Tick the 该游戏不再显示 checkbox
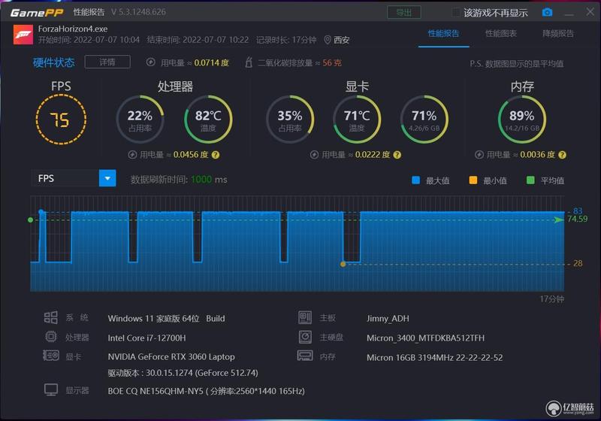This screenshot has width=601, height=421. point(456,12)
